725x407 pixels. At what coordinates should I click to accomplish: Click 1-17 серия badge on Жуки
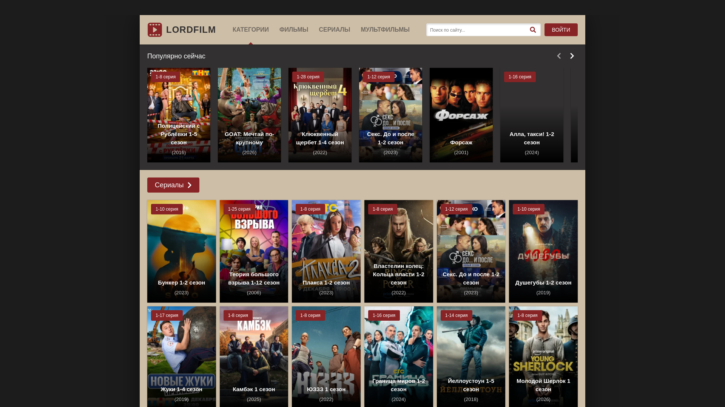[167, 315]
